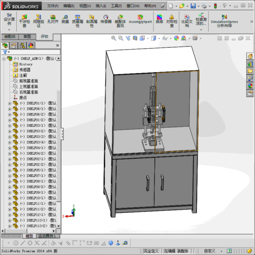Click the zoom to fit magnifier icon
The height and width of the screenshot is (255, 255).
pos(114,38)
